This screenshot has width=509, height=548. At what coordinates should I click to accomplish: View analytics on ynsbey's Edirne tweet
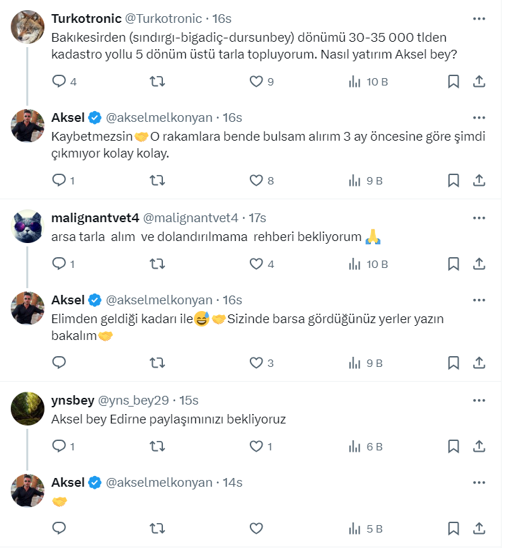(355, 446)
